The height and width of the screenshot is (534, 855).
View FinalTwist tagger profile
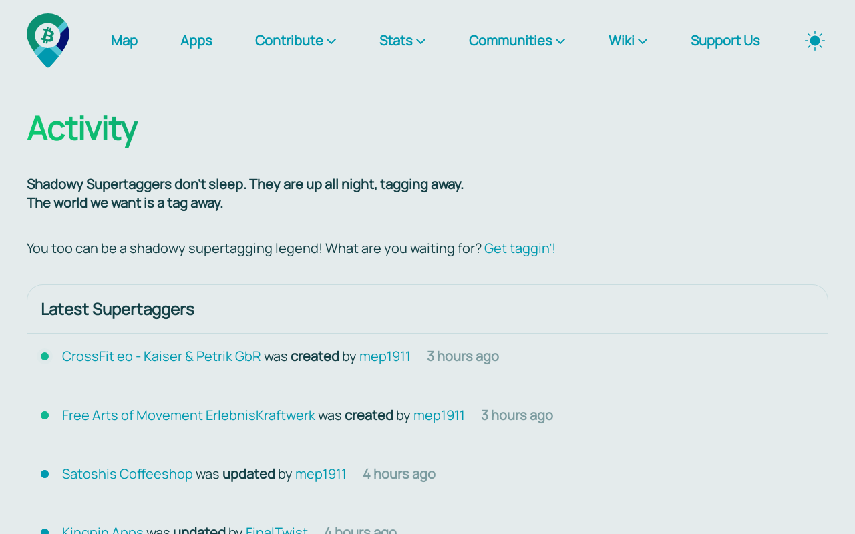pyautogui.click(x=277, y=529)
